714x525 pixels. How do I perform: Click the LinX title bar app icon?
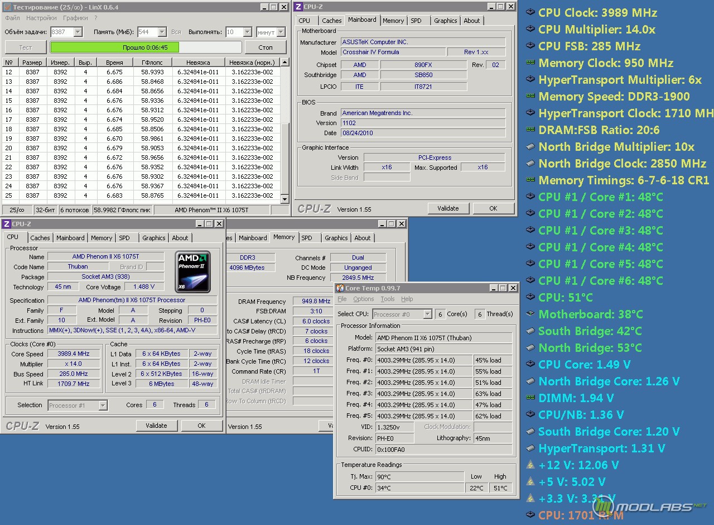[x=6, y=7]
